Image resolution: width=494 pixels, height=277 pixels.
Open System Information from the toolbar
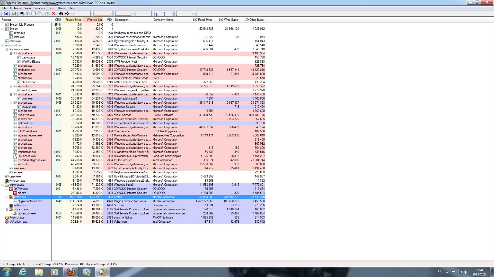22,14
